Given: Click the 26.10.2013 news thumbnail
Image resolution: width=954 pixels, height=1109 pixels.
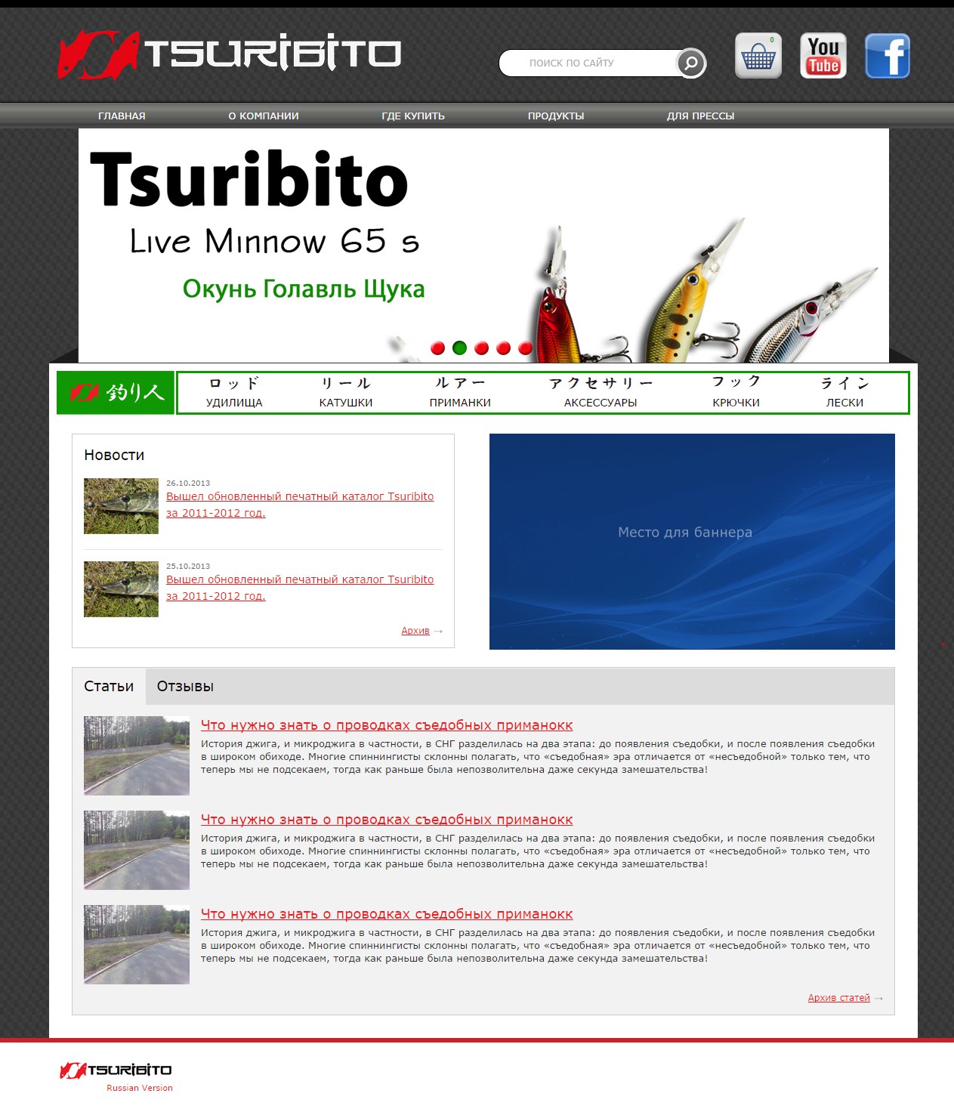Looking at the screenshot, I should click(121, 506).
